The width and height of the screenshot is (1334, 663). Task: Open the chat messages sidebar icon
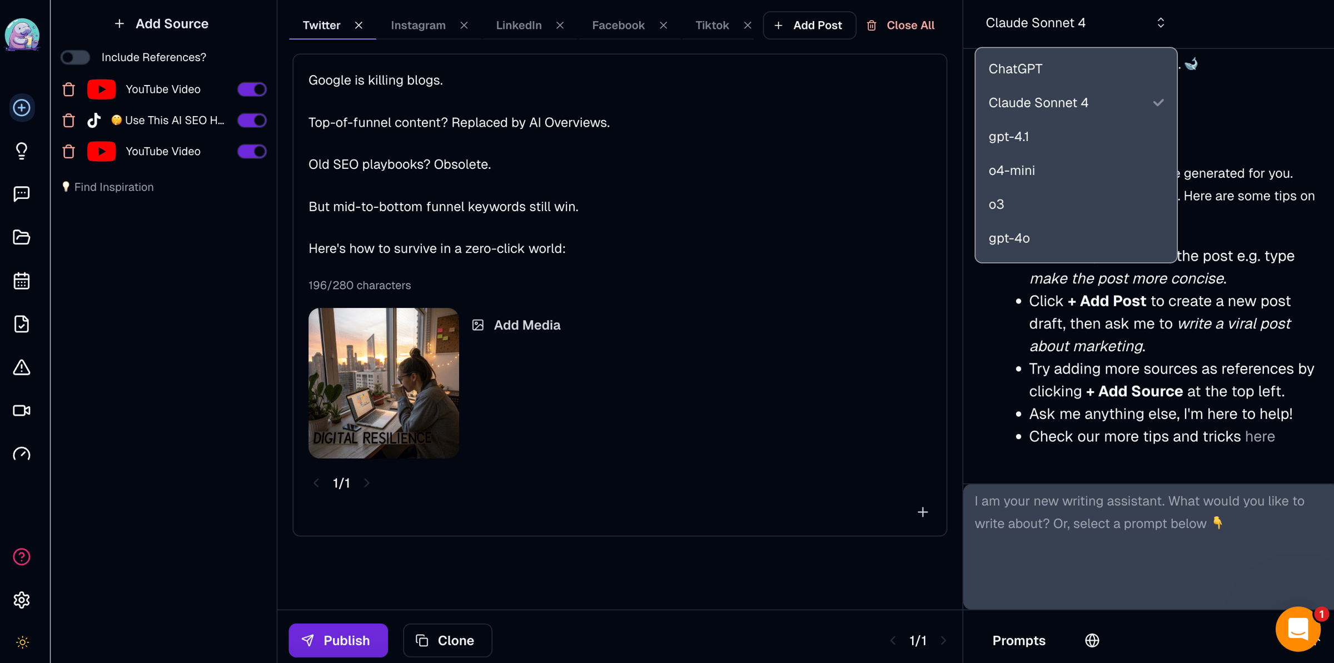[22, 193]
